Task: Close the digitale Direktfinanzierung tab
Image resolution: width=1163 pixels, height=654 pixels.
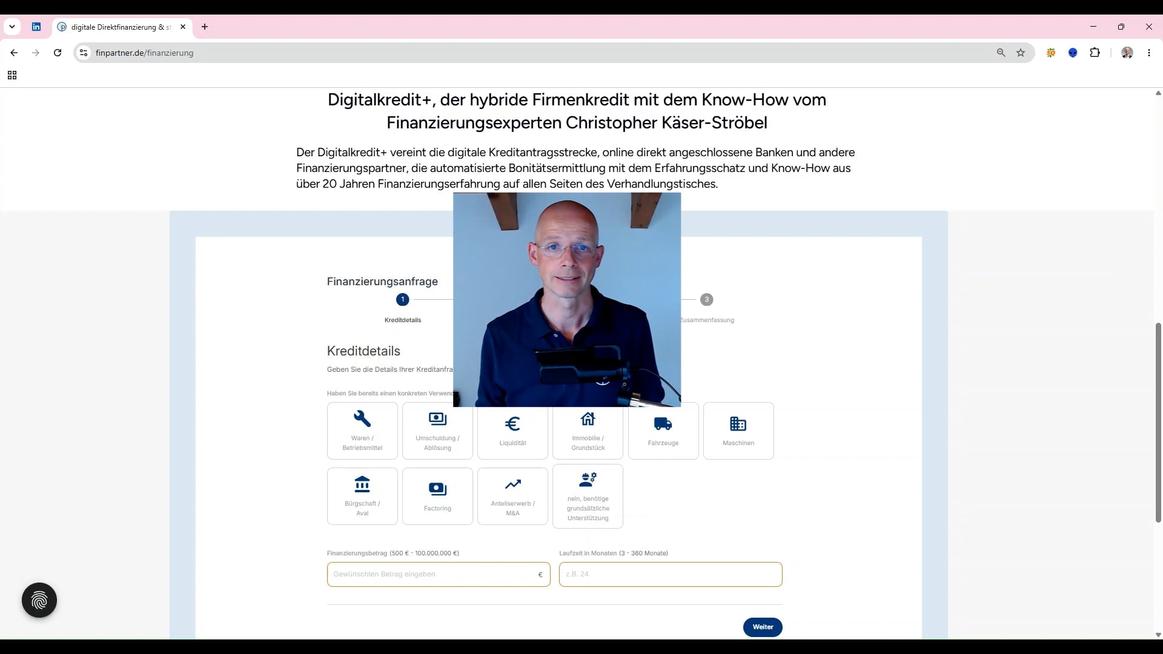Action: (x=183, y=27)
